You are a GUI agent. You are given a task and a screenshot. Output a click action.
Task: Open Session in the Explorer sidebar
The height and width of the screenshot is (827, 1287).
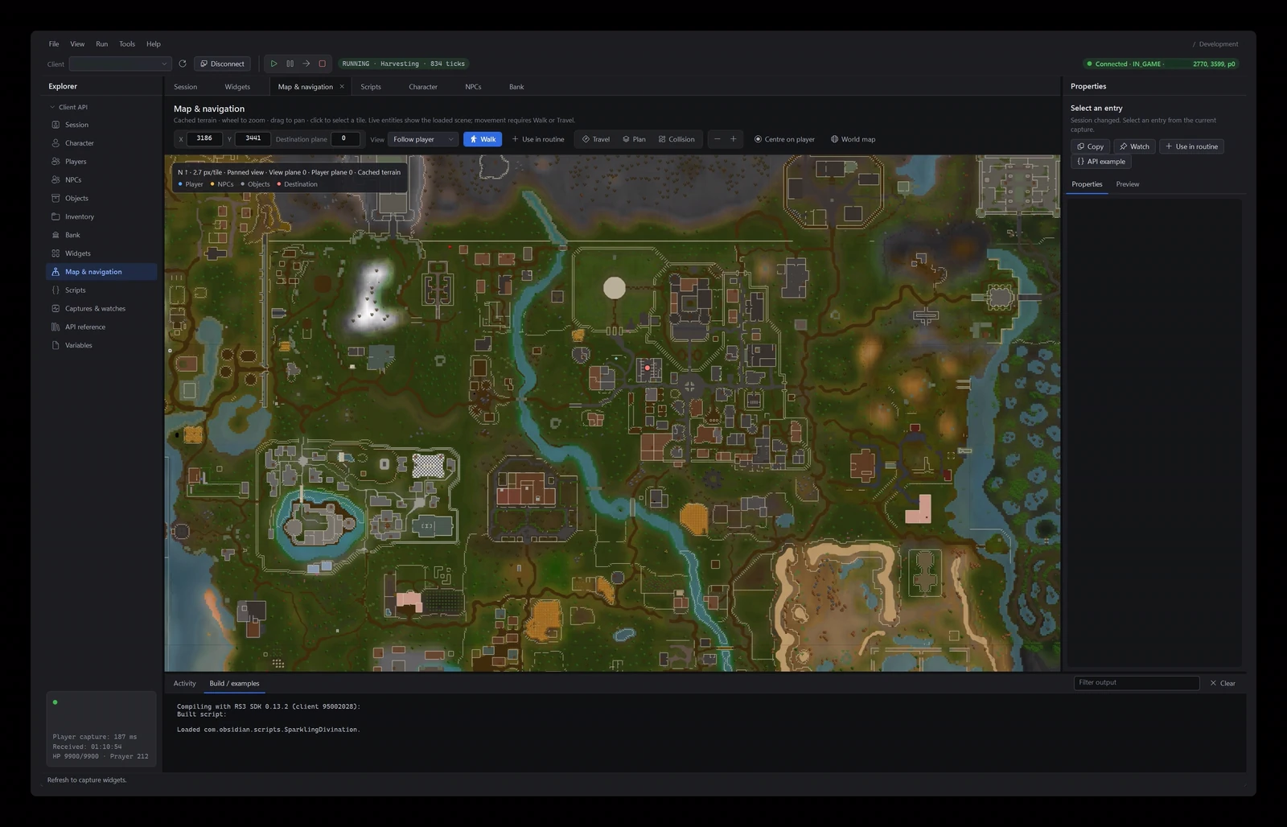tap(101, 125)
